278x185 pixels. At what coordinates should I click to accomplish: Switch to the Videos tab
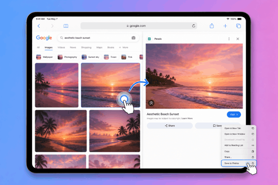pyautogui.click(x=61, y=48)
